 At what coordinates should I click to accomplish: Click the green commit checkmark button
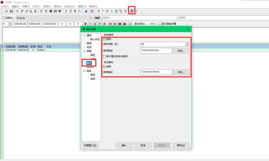pos(130,24)
